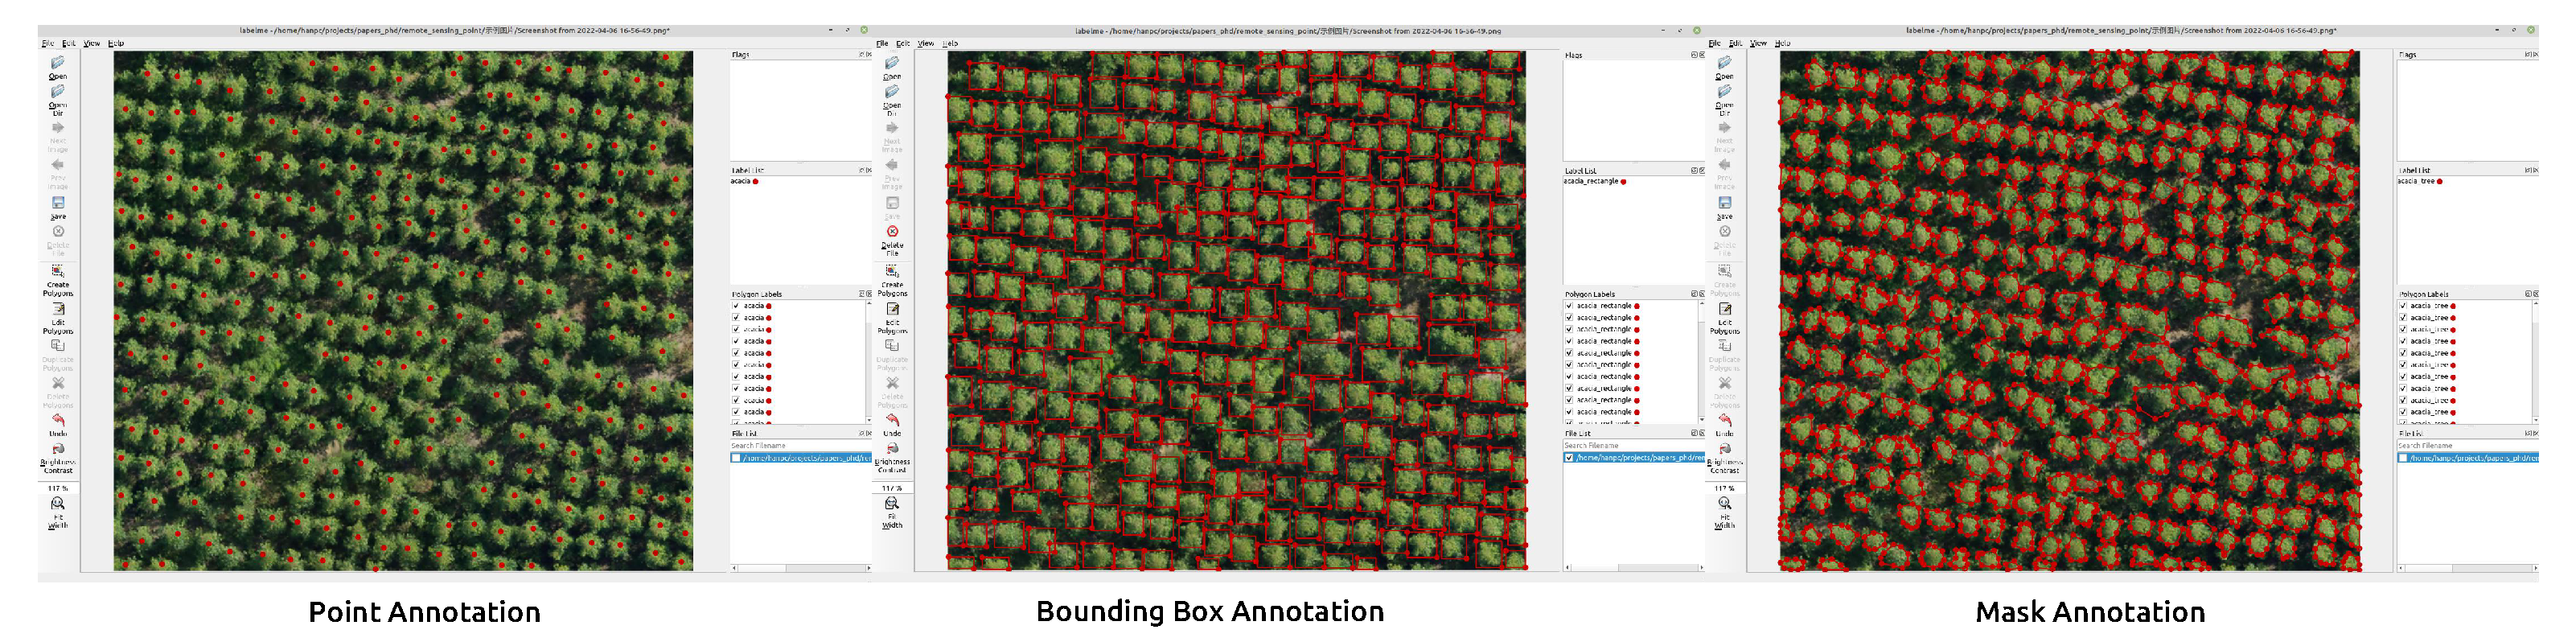The image size is (2576, 642).
Task: Untick file list checkbox in Bounding Box window
Action: point(1569,458)
